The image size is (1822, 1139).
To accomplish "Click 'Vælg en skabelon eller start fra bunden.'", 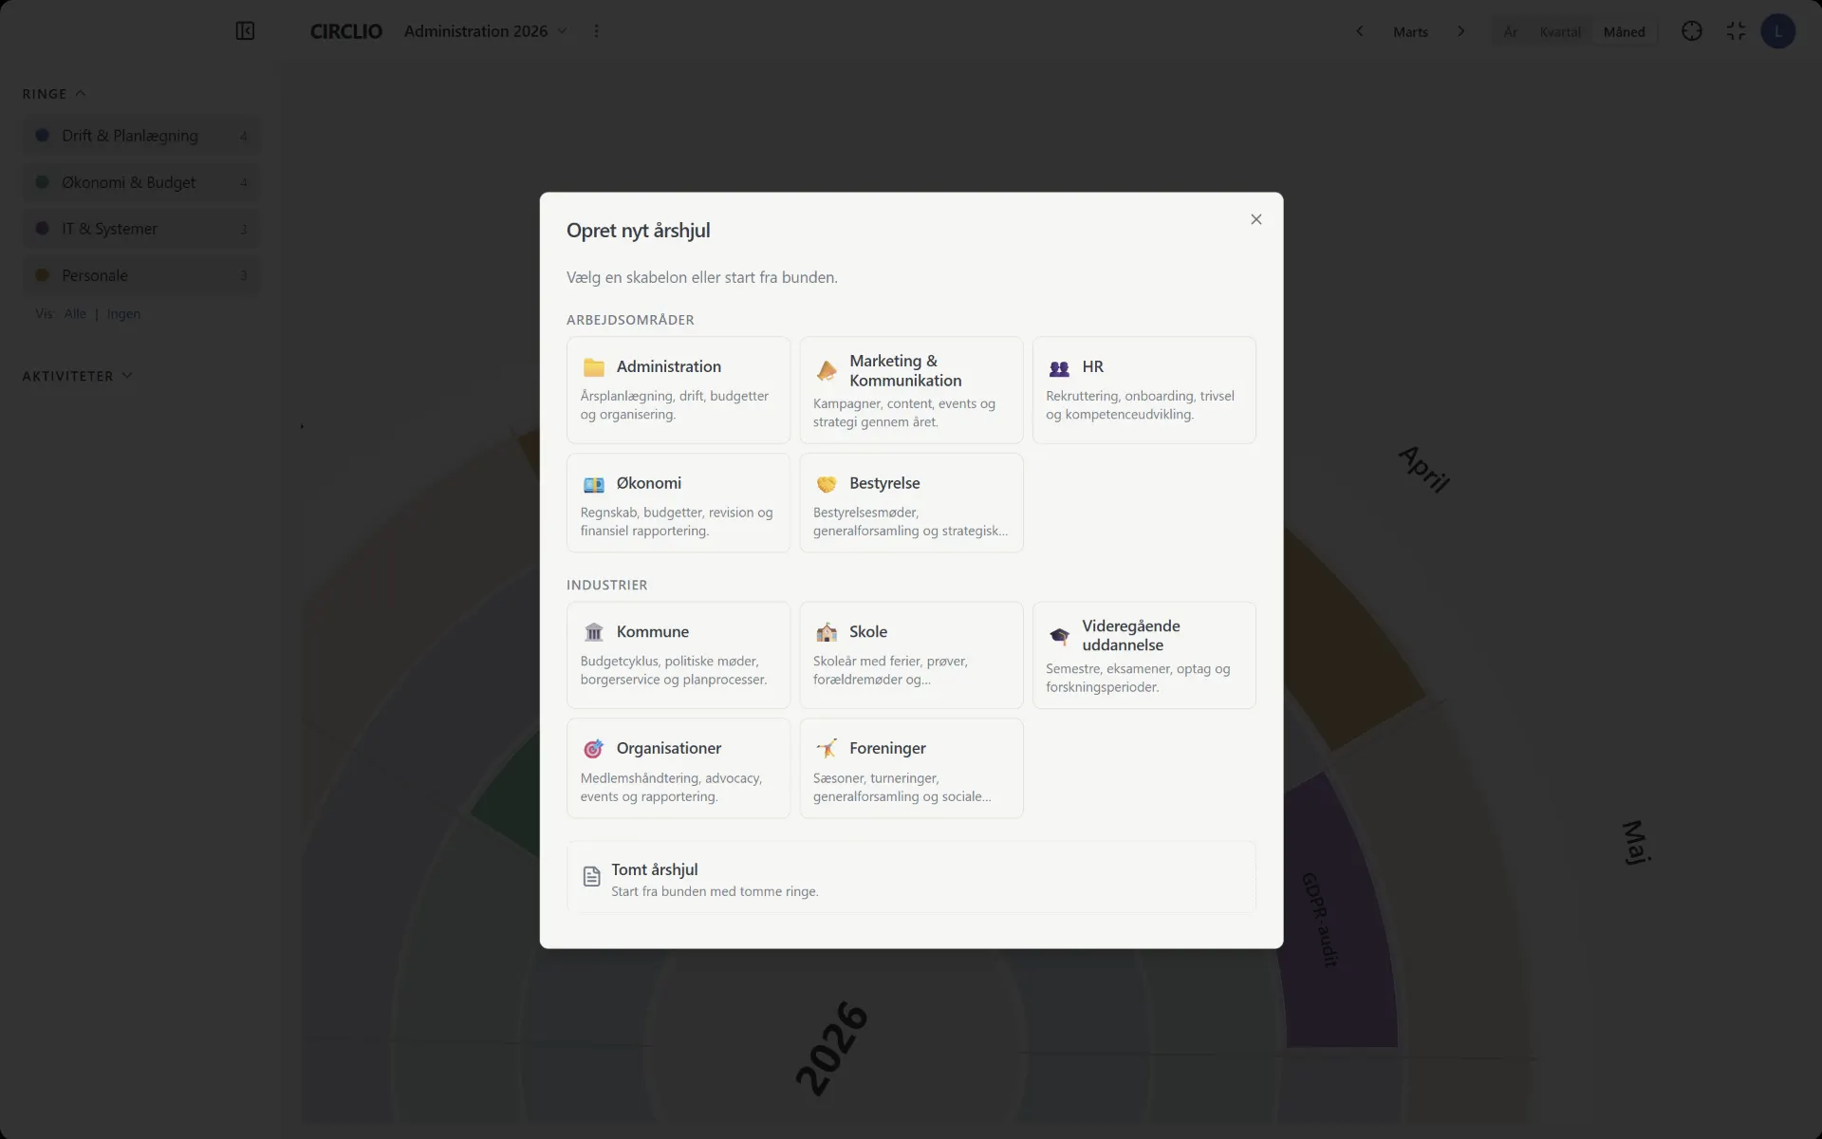I will tap(702, 277).
